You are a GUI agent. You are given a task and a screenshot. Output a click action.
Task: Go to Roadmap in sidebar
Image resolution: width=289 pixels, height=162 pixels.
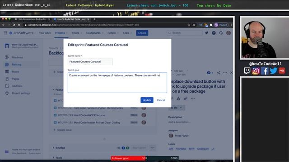(18, 57)
